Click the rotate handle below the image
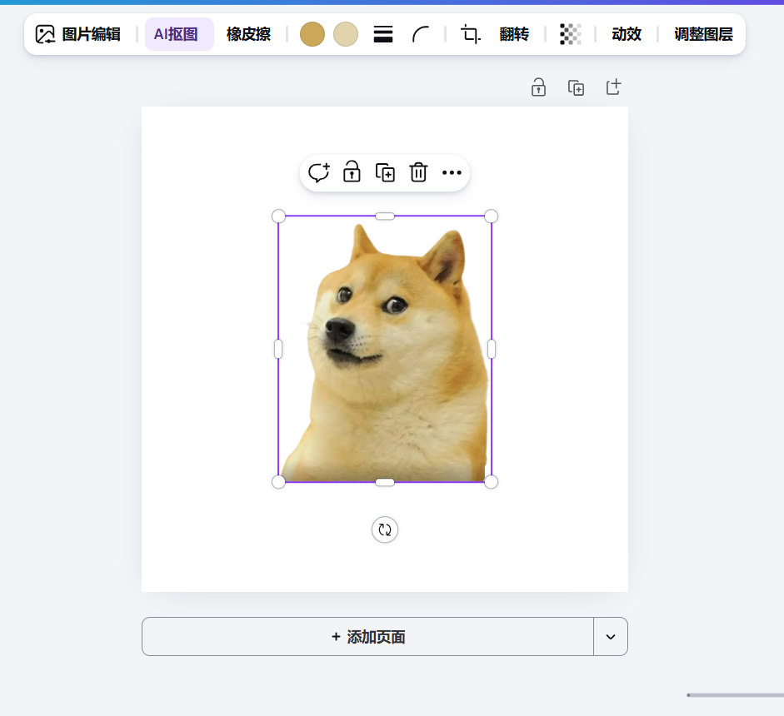784x716 pixels. click(385, 530)
